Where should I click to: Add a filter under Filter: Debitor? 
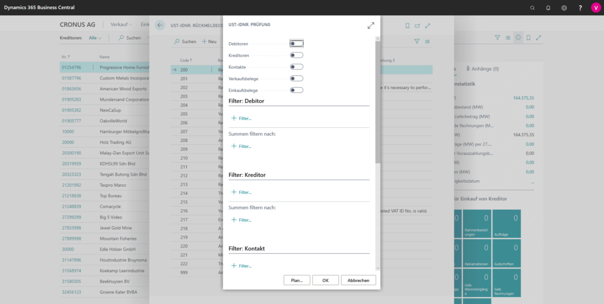point(241,118)
